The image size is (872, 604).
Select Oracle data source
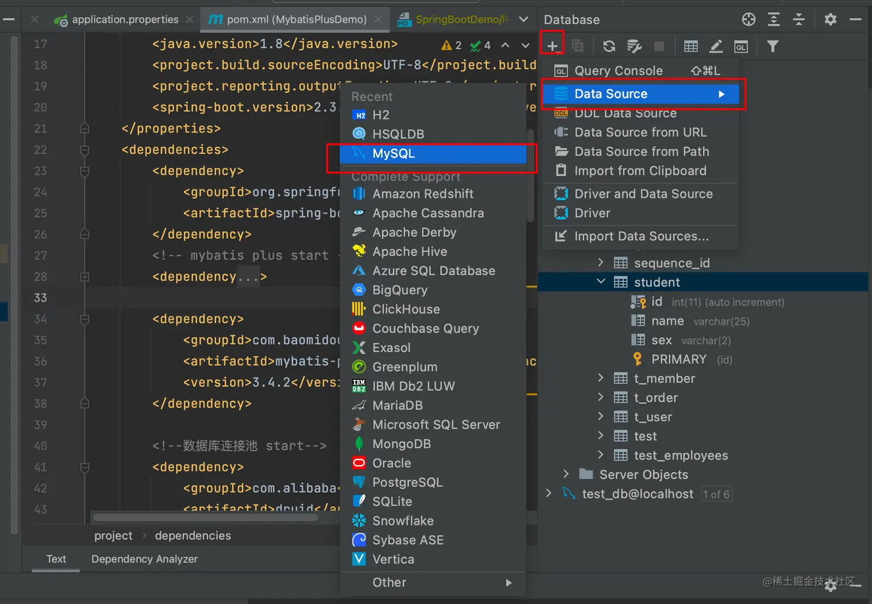click(433, 463)
